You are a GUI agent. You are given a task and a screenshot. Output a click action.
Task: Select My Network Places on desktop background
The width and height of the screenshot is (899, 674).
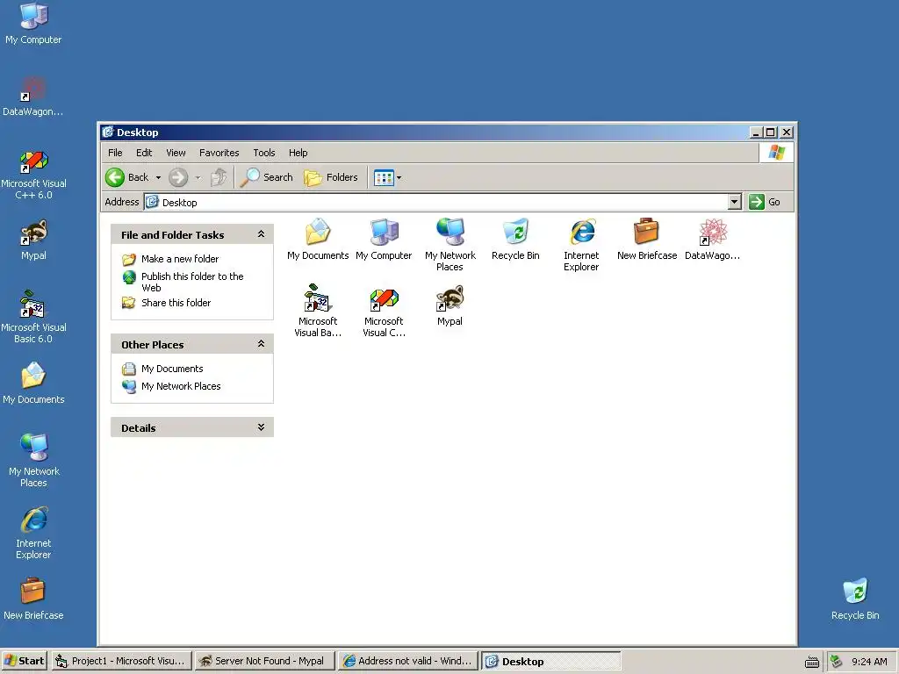point(33,461)
